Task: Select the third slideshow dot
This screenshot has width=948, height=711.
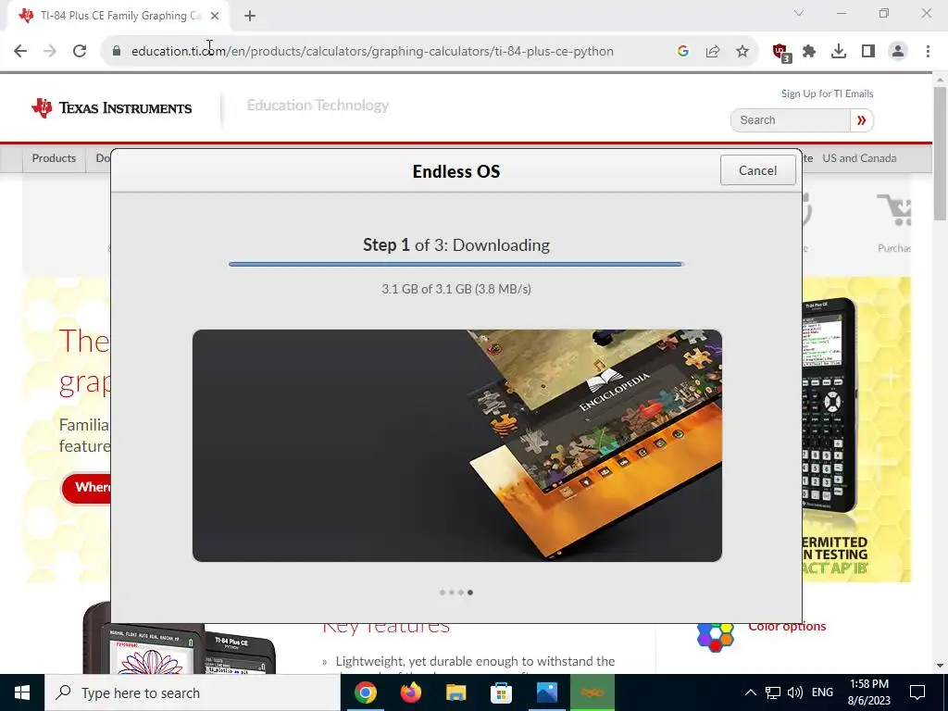Action: 461,592
